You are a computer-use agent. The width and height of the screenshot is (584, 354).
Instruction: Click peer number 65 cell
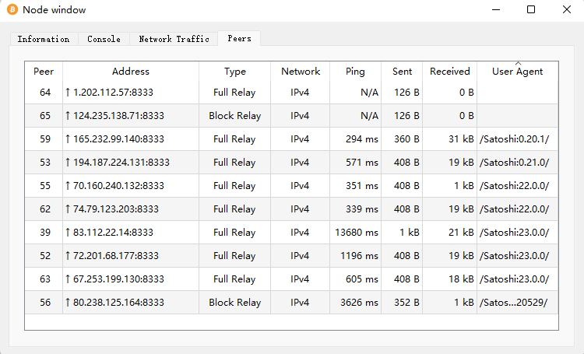click(x=44, y=116)
